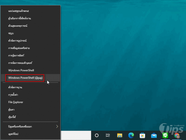Open ตัวแสดงเหตุการณ์ event viewer entry
The height and width of the screenshot is (140, 186).
point(30,26)
